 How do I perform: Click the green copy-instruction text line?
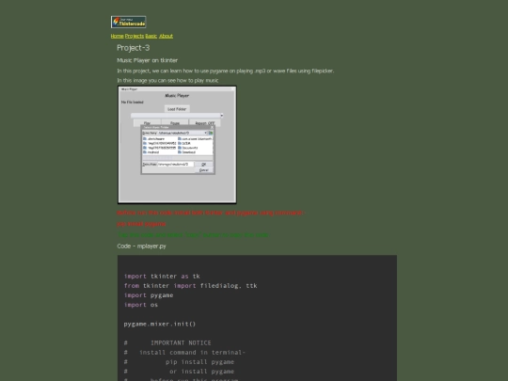pyautogui.click(x=193, y=235)
